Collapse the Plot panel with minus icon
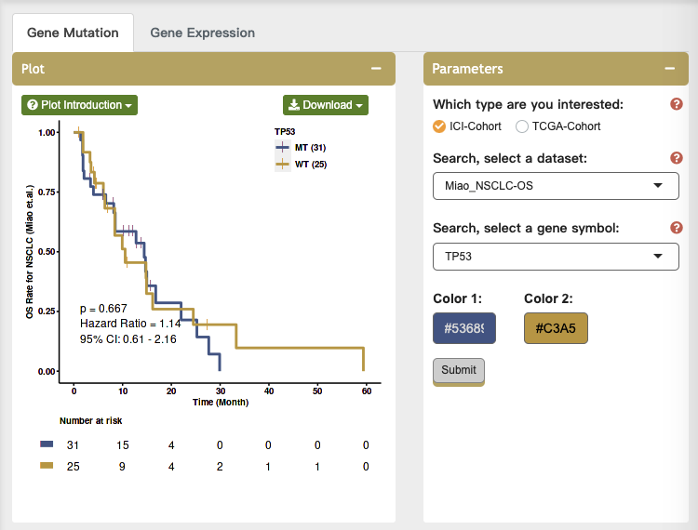Viewport: 698px width, 530px height. [x=376, y=69]
